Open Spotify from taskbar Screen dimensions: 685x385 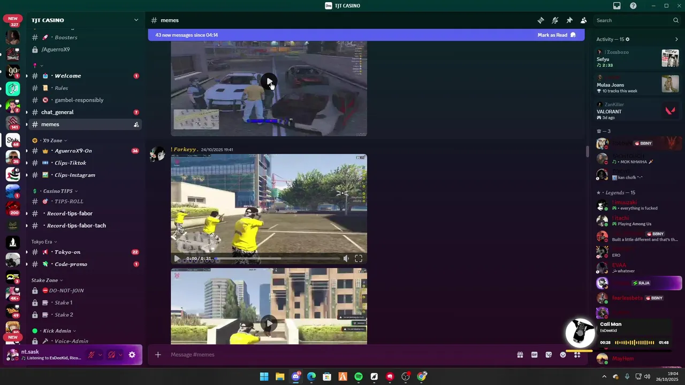point(359,377)
